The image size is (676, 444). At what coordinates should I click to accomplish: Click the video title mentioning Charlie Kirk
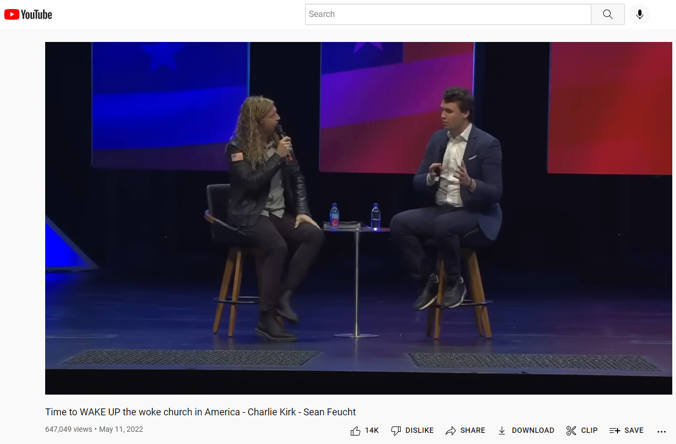(x=200, y=412)
